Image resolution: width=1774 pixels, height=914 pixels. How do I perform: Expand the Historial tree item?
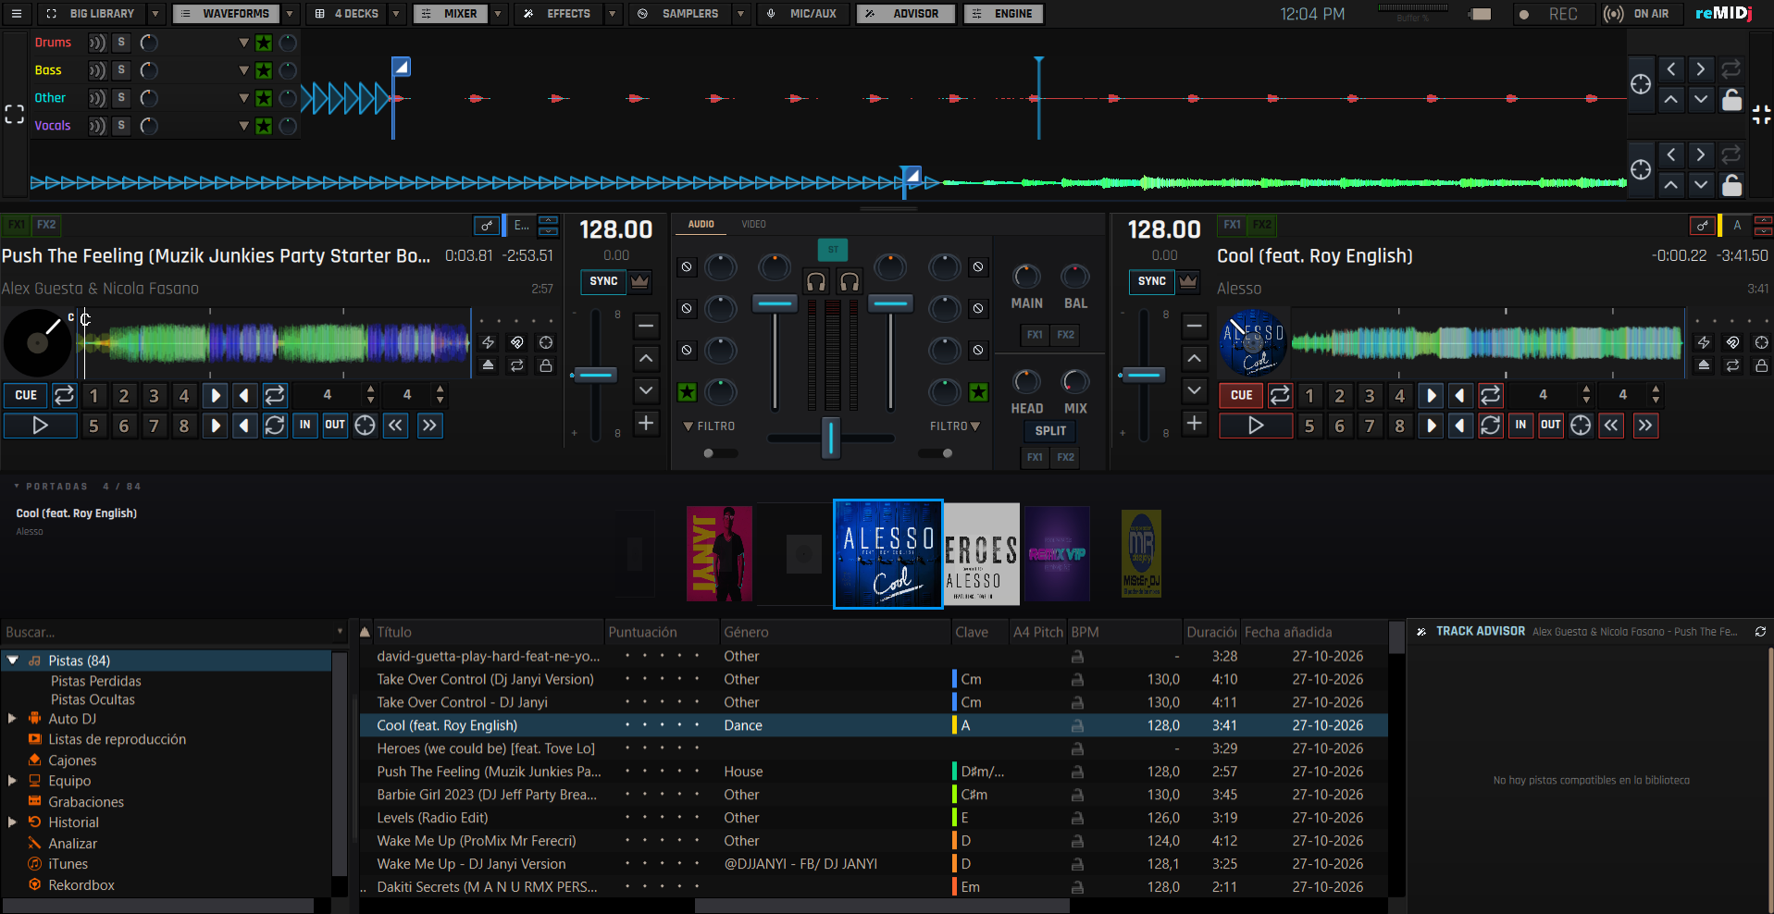click(x=11, y=821)
